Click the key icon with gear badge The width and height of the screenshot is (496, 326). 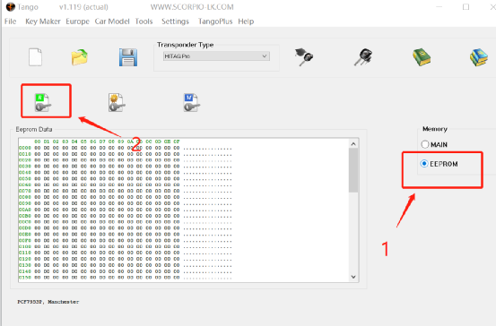(x=117, y=103)
